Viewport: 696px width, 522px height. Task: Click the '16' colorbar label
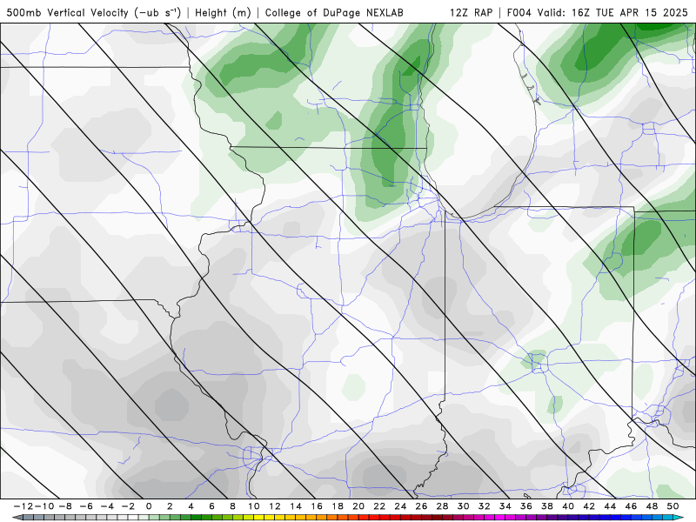point(317,506)
